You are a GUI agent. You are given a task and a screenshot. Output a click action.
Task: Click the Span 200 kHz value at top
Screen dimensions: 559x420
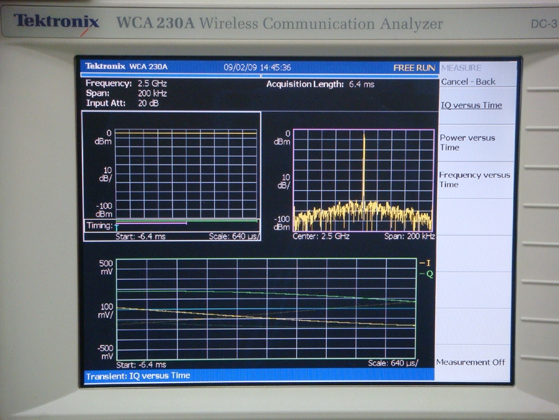152,94
